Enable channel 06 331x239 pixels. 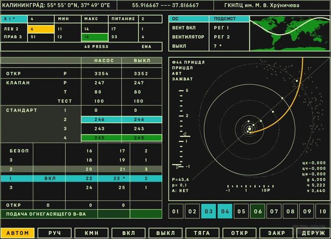(x=257, y=212)
